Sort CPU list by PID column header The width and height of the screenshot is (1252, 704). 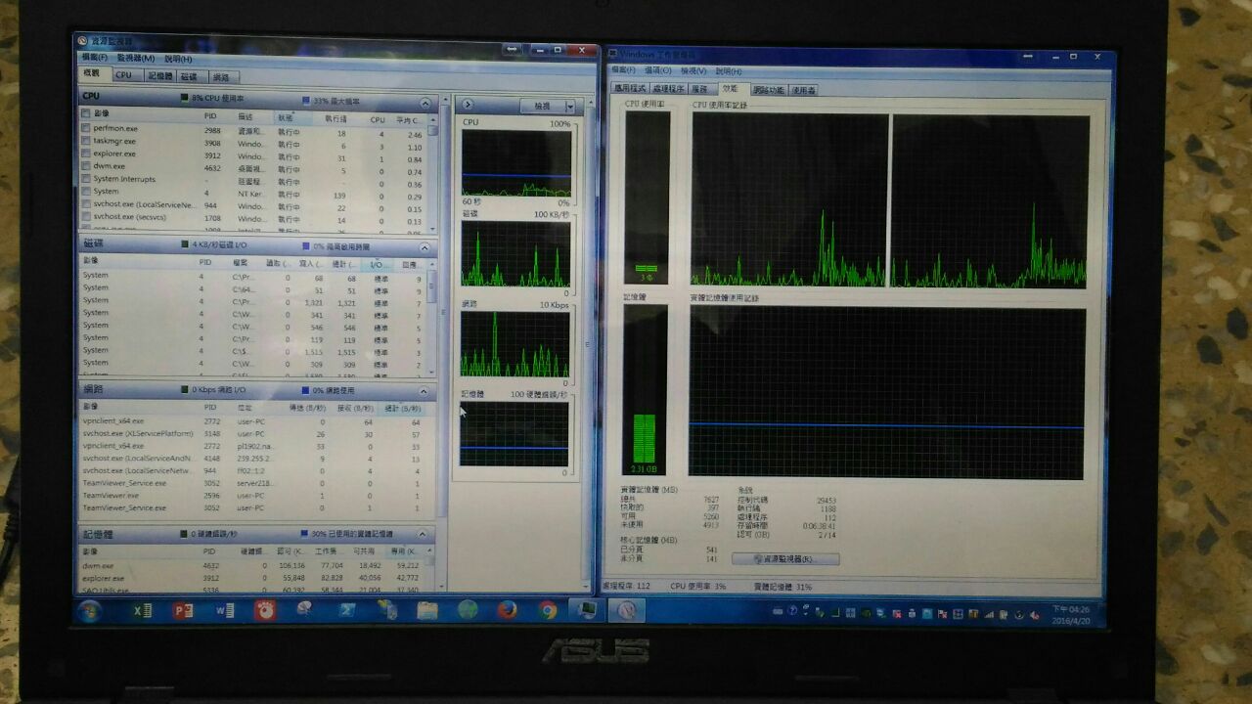click(x=210, y=116)
